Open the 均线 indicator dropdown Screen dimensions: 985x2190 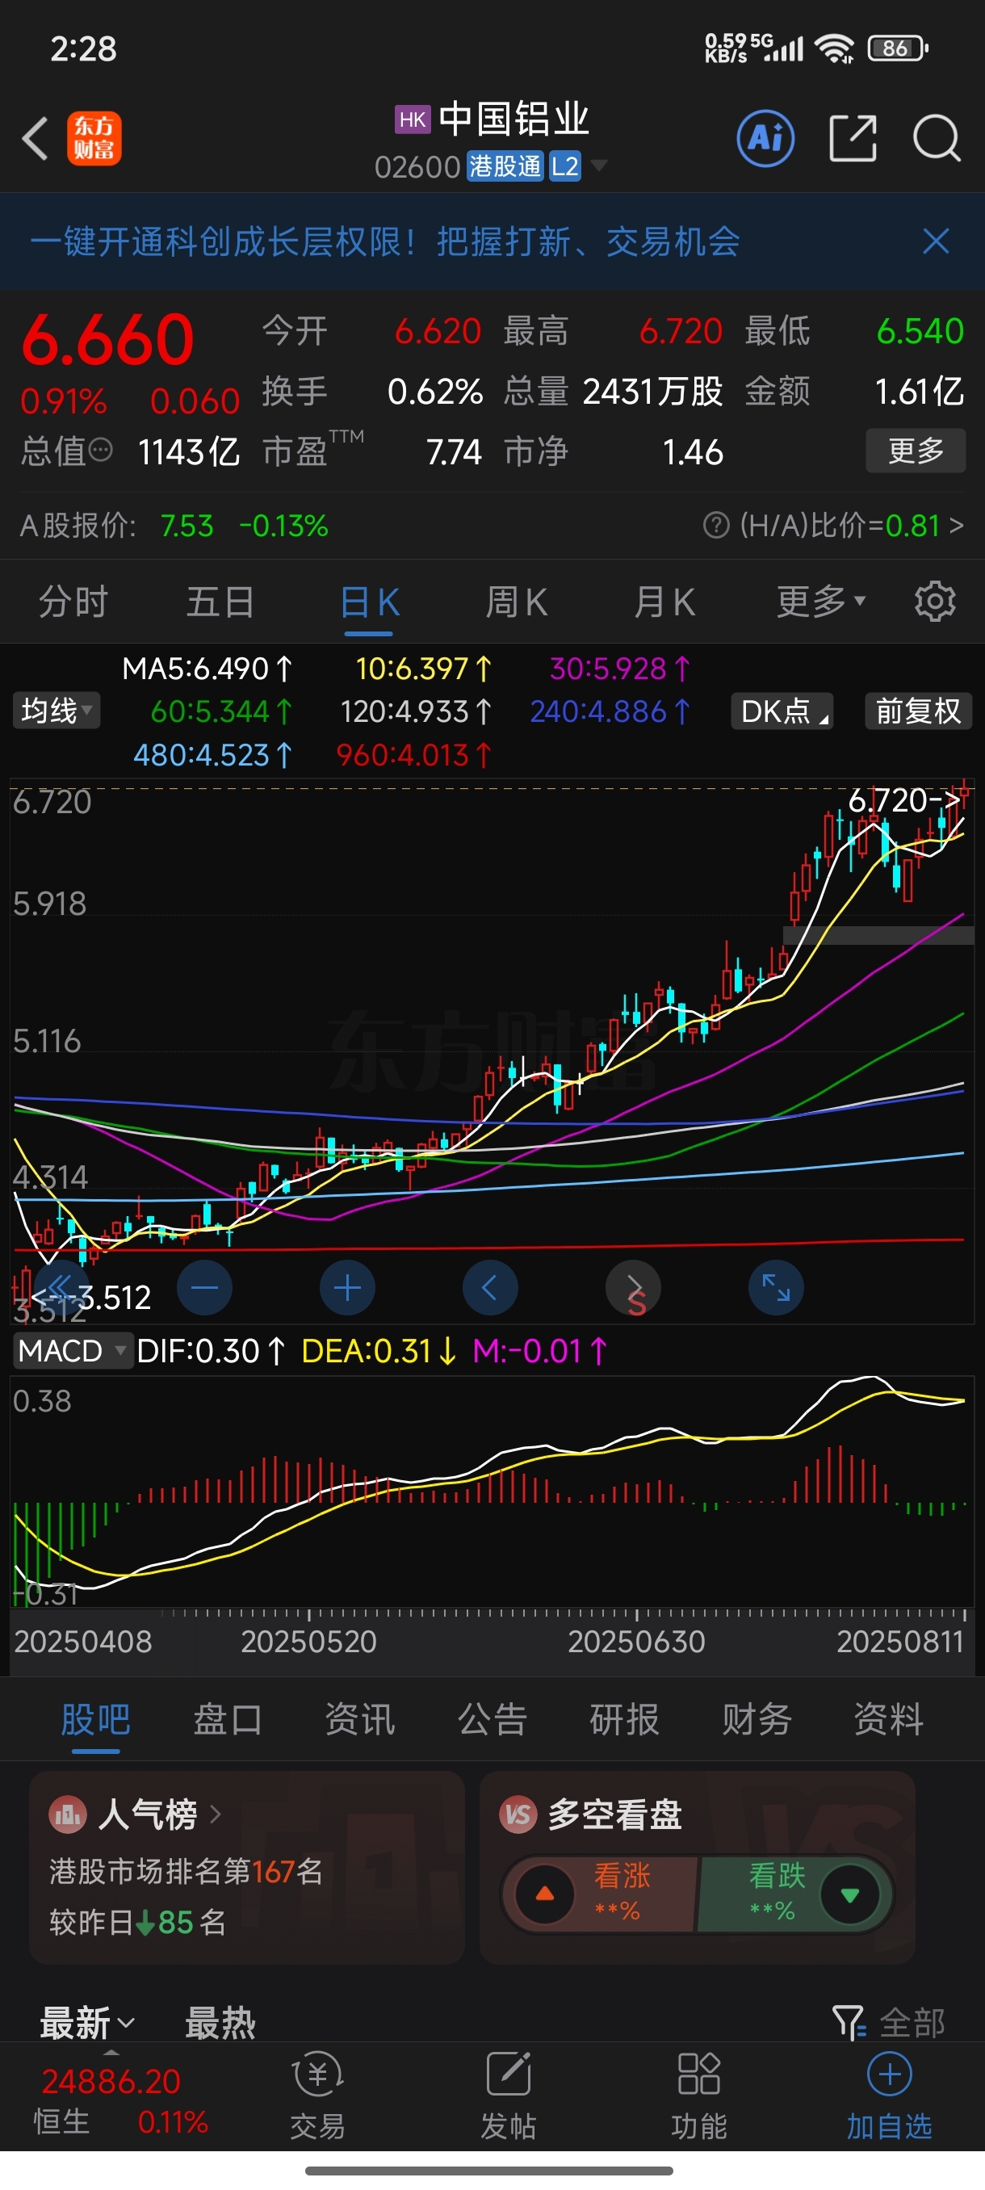click(x=56, y=711)
